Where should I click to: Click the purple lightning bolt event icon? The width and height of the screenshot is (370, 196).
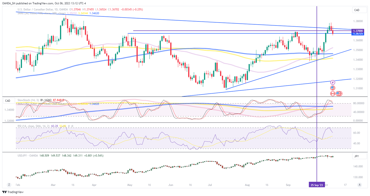tap(333, 82)
